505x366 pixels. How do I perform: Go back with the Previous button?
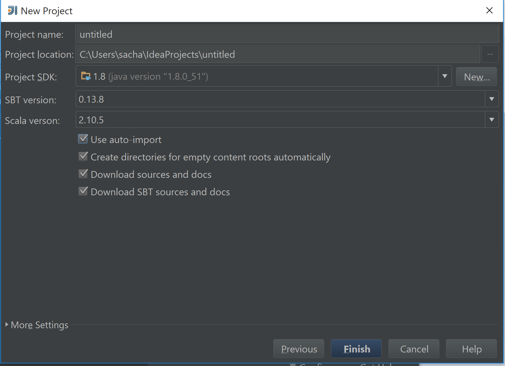pyautogui.click(x=299, y=349)
